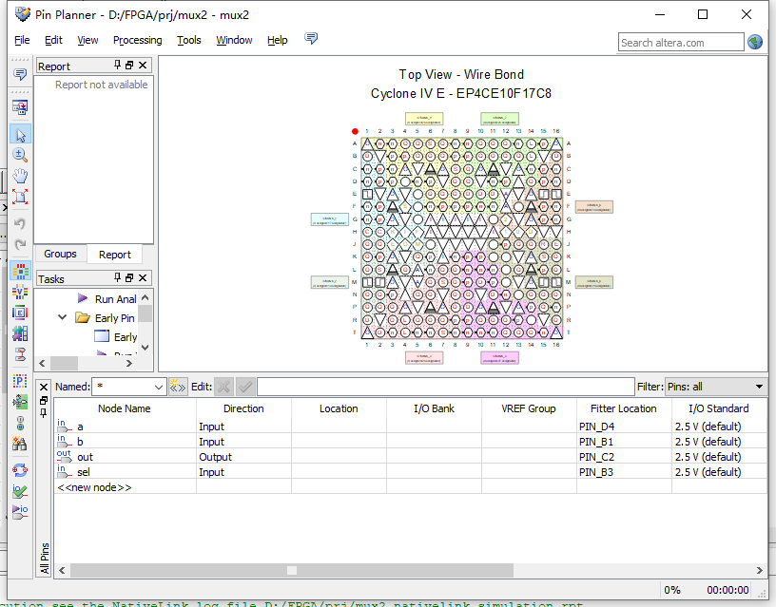Click the Redo arrow icon
The image size is (776, 607).
20,244
